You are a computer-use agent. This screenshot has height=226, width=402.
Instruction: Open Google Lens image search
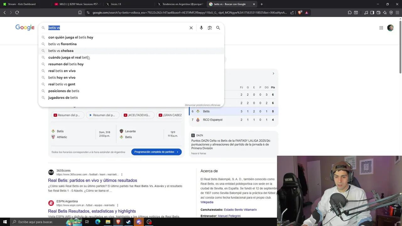tap(210, 28)
